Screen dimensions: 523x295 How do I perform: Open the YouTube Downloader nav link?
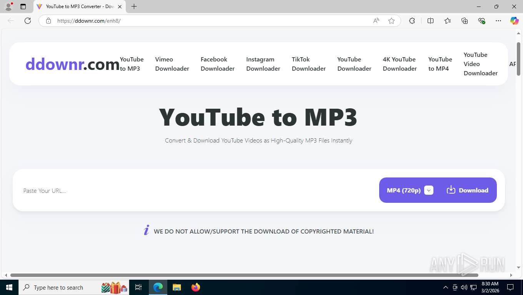(x=354, y=64)
